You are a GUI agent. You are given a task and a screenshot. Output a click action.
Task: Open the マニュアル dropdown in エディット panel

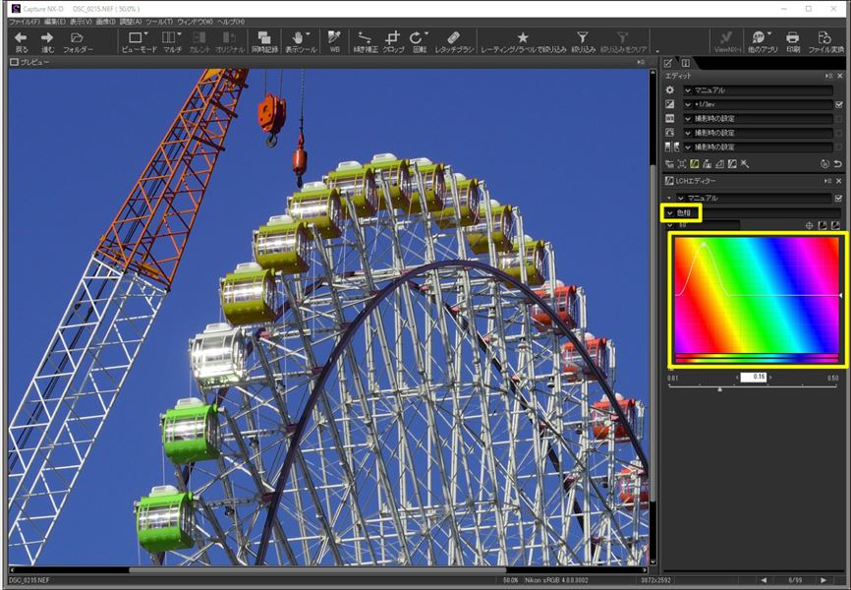point(758,90)
